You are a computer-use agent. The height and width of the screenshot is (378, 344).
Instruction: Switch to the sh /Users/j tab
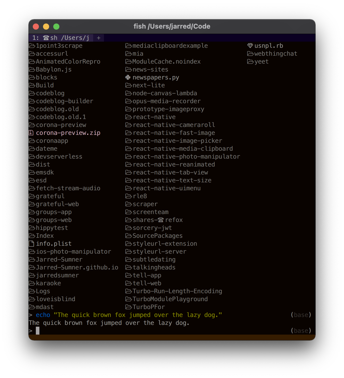(64, 38)
